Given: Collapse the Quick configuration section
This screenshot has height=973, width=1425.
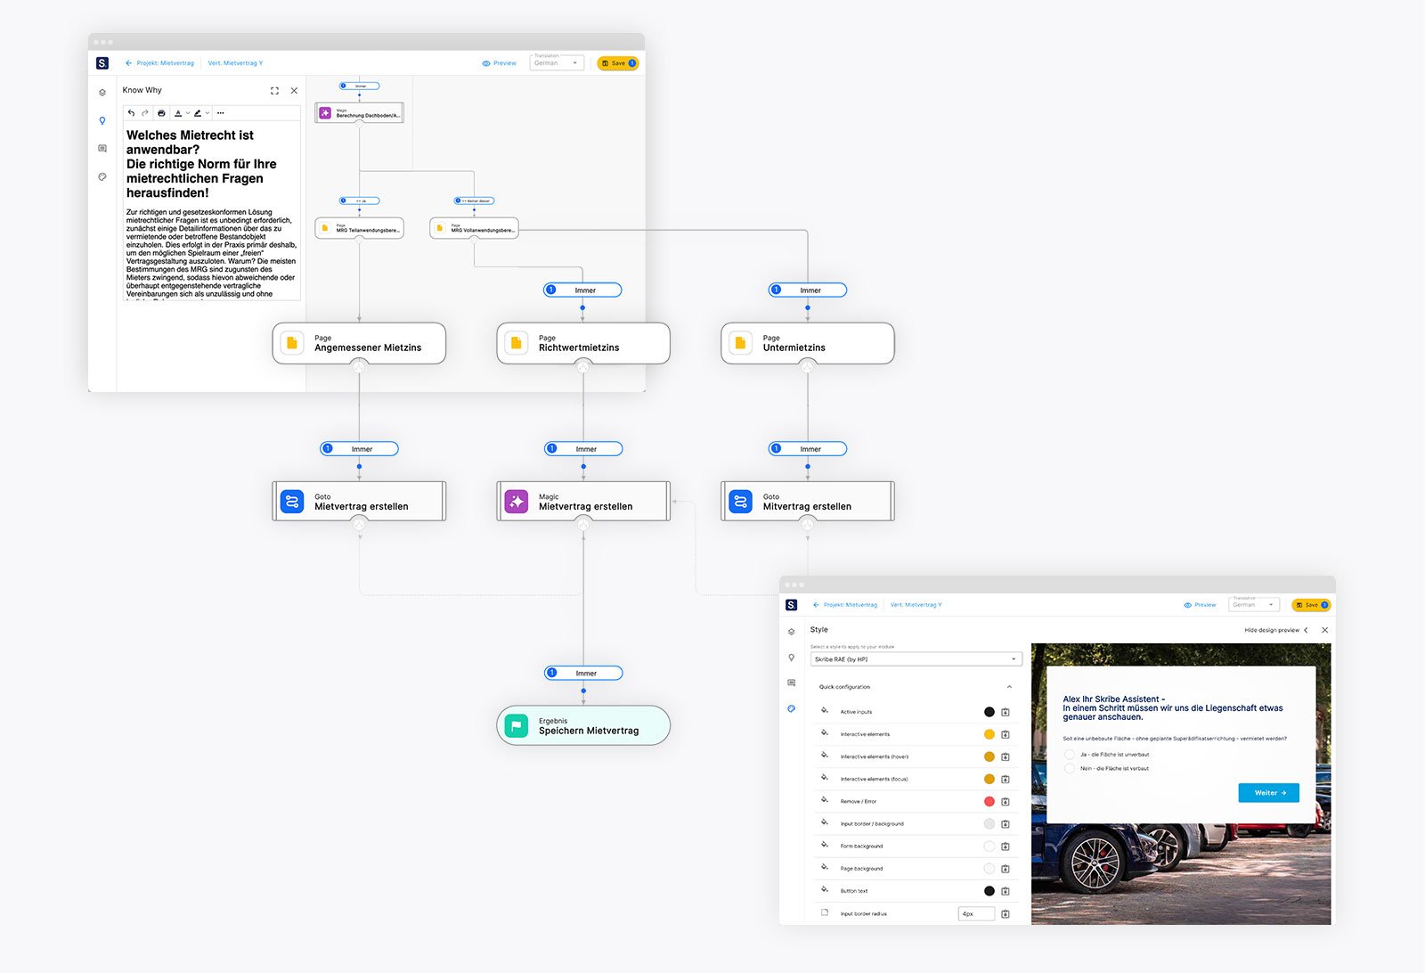Looking at the screenshot, I should pyautogui.click(x=1010, y=687).
